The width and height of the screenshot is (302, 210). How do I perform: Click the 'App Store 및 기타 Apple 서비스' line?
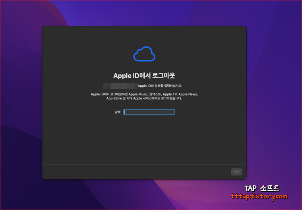click(x=144, y=98)
